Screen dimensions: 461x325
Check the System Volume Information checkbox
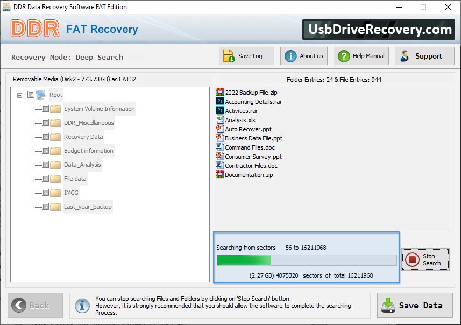[45, 109]
